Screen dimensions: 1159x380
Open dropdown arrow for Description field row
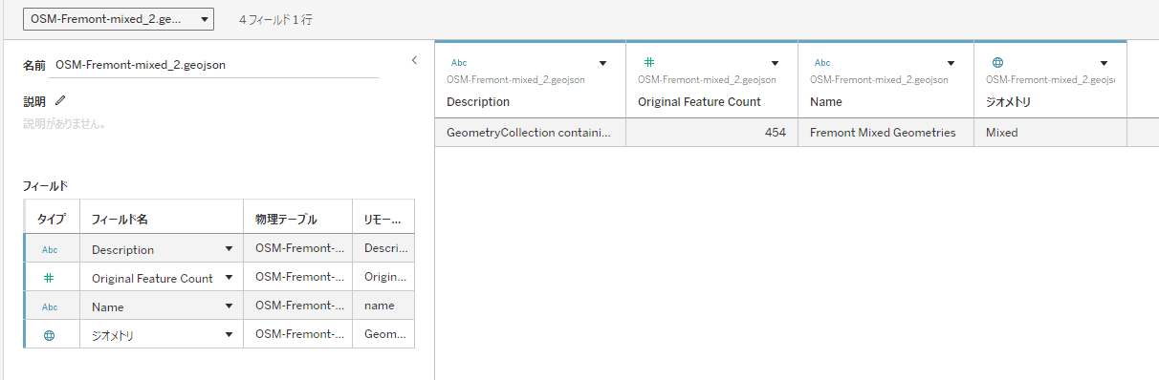(x=229, y=249)
